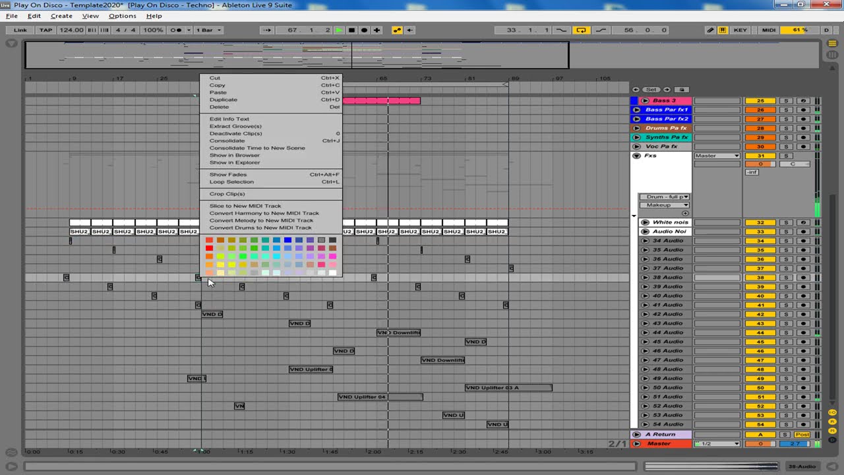Open the File menu
Screen dimensions: 844x475
12,16
